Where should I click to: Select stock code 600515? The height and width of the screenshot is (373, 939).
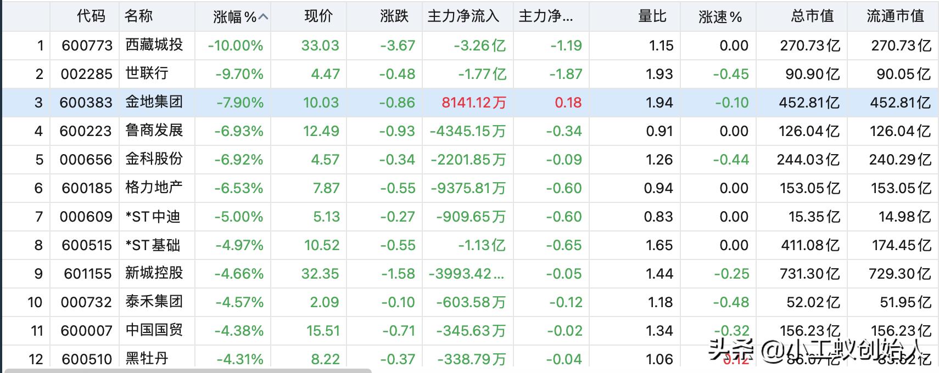(87, 245)
